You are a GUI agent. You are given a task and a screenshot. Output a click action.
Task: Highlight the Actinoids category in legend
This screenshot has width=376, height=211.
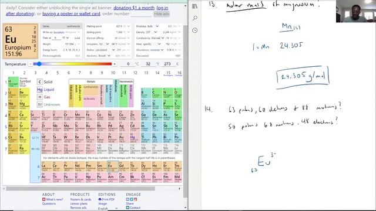click(91, 101)
